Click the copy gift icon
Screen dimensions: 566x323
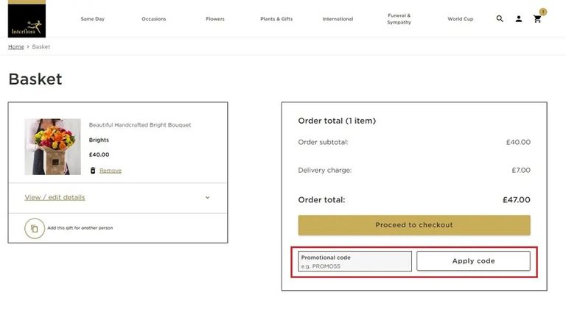(35, 228)
